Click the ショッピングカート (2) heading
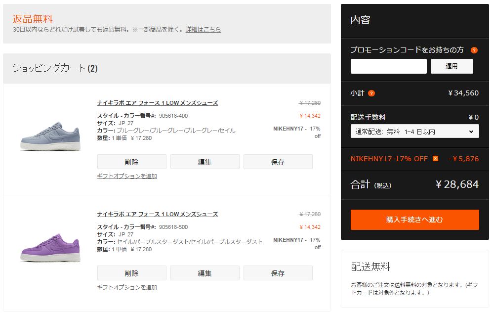 point(55,68)
